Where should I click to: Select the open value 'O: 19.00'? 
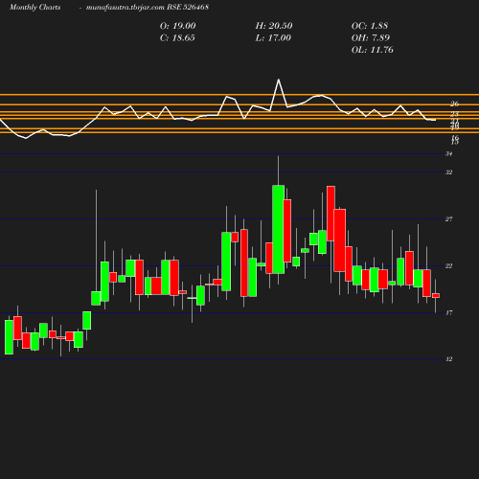click(178, 26)
